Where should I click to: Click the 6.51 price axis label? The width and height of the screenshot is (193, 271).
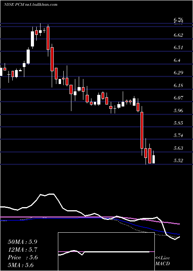(178, 48)
